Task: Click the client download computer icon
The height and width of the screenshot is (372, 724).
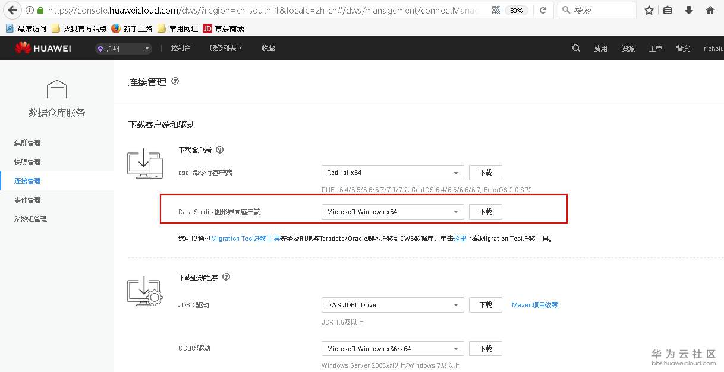Action: tap(144, 165)
